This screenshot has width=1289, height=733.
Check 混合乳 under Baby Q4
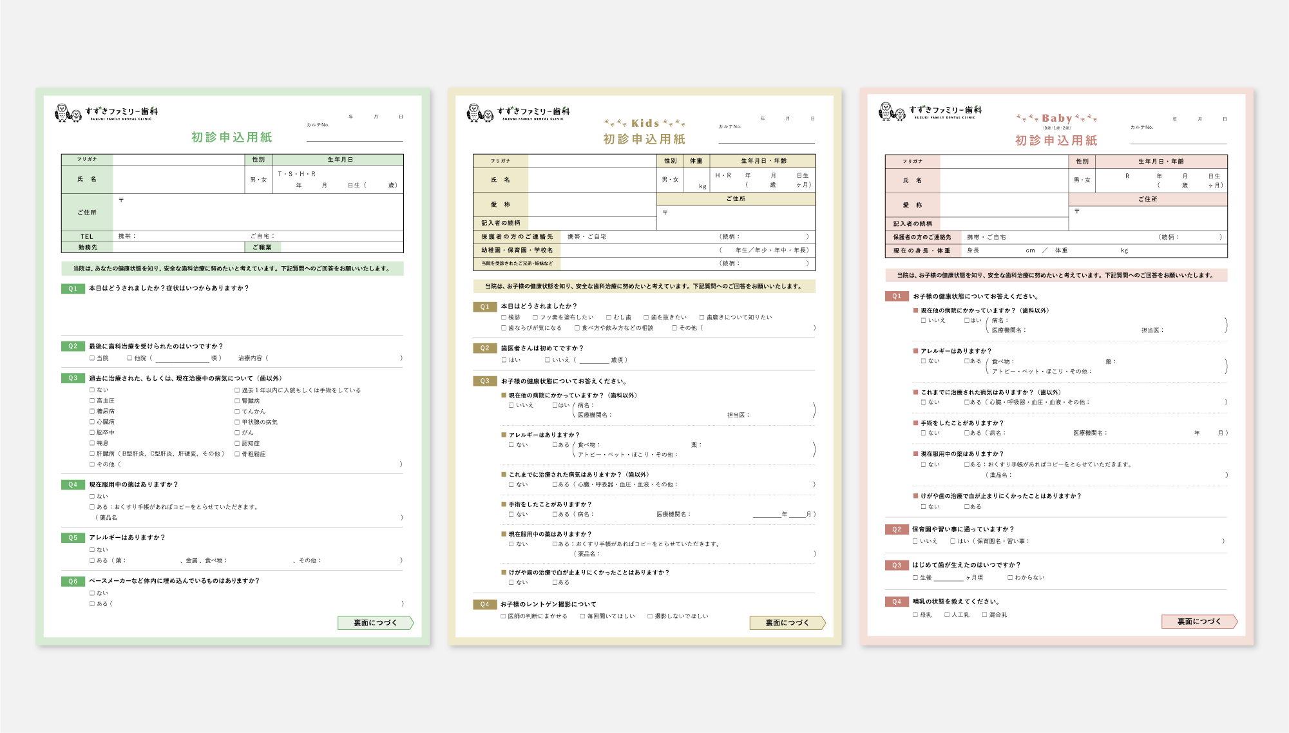(x=984, y=615)
